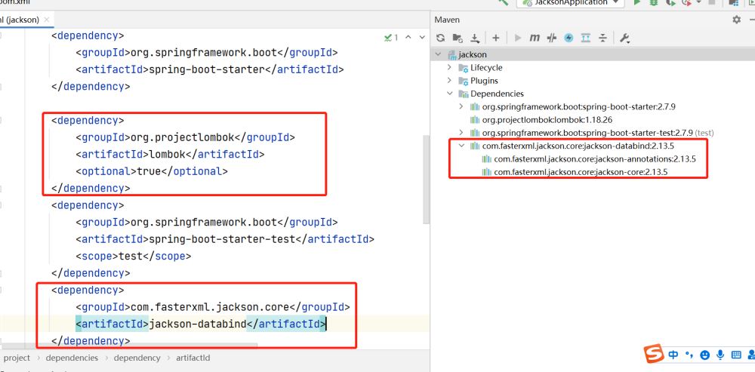Expand the Lifecycle node

[x=449, y=67]
